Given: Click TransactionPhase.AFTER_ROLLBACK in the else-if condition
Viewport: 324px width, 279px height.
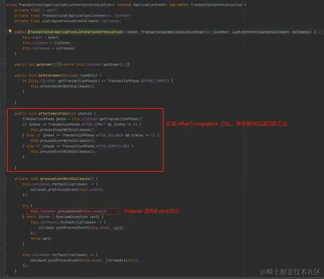Looking at the screenshot, I should pos(93,135).
